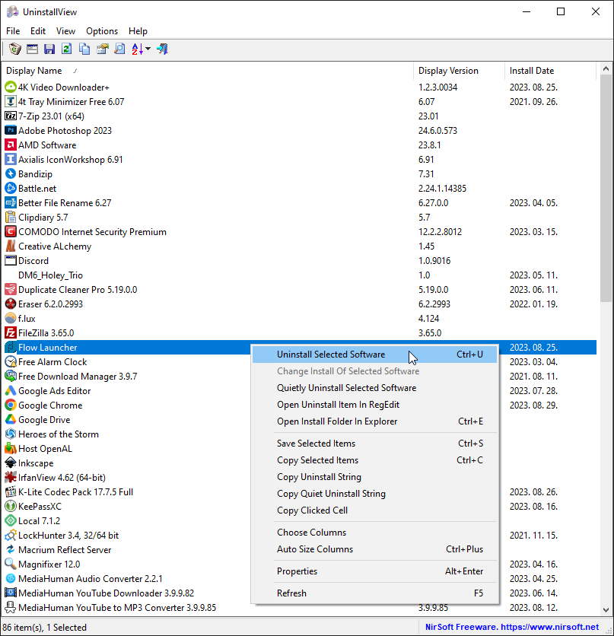Sort by the Display Version column header
Image resolution: width=614 pixels, height=636 pixels.
(x=459, y=71)
